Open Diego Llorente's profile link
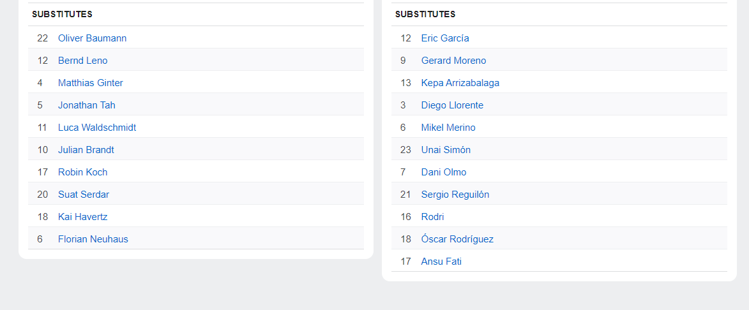The image size is (749, 310). (x=452, y=105)
